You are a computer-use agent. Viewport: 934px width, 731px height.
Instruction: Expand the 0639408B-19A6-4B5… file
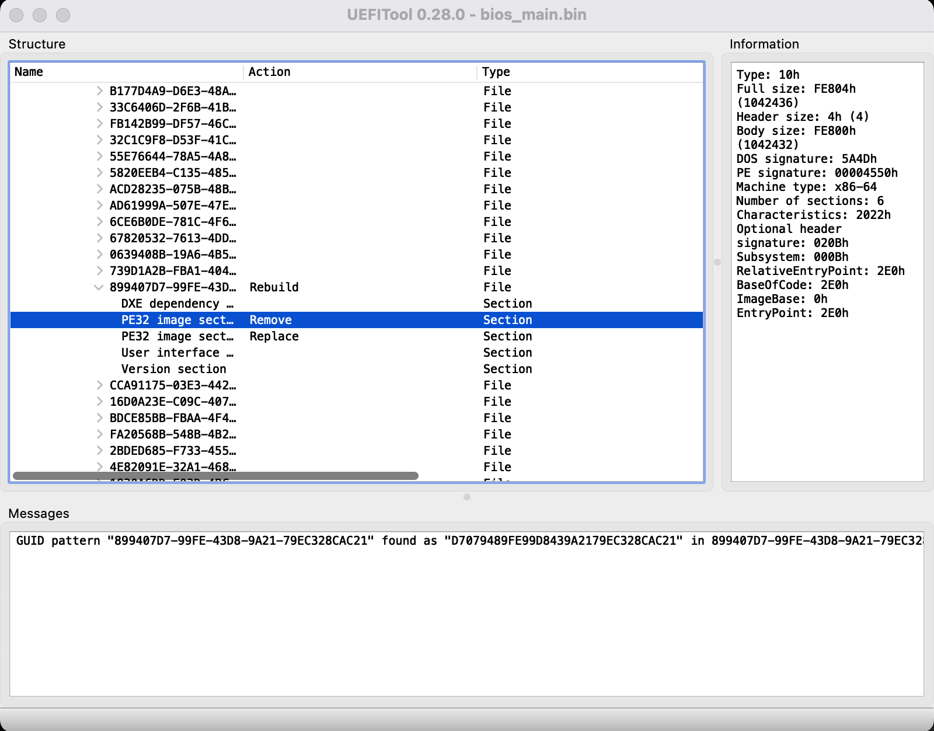[100, 255]
